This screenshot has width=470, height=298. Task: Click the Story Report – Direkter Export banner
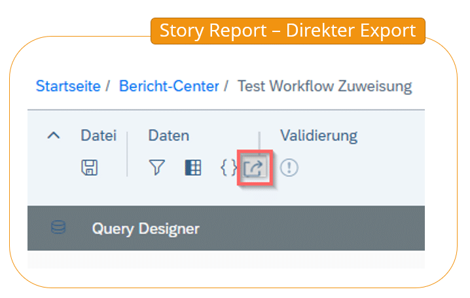(x=288, y=31)
